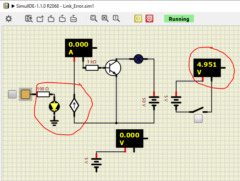240x181 pixels.
Task: Select the voltmeter reading 4.951 V
Action: (x=206, y=68)
